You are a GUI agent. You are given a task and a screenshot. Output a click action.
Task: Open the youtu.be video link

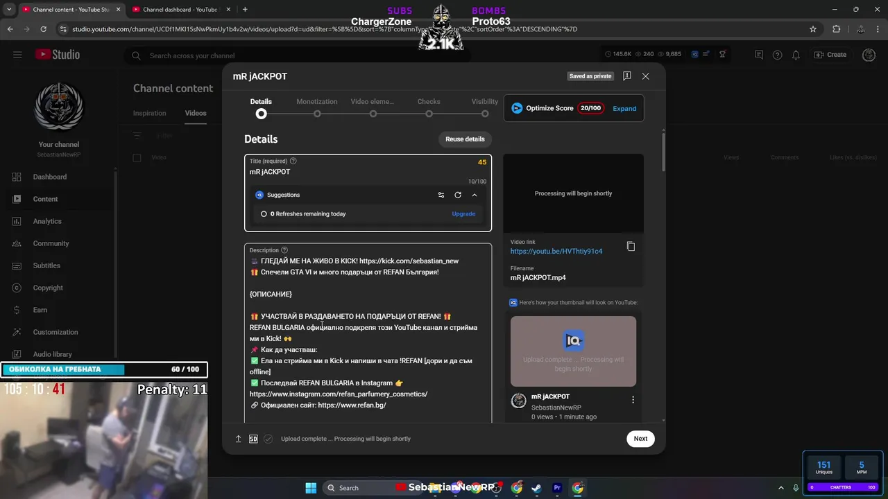[556, 251]
